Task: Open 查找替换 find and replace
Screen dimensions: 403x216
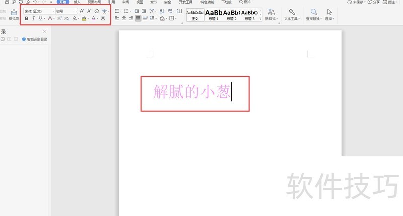Action: (314, 15)
